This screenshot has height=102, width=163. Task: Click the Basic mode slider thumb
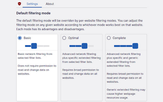click(x=34, y=46)
